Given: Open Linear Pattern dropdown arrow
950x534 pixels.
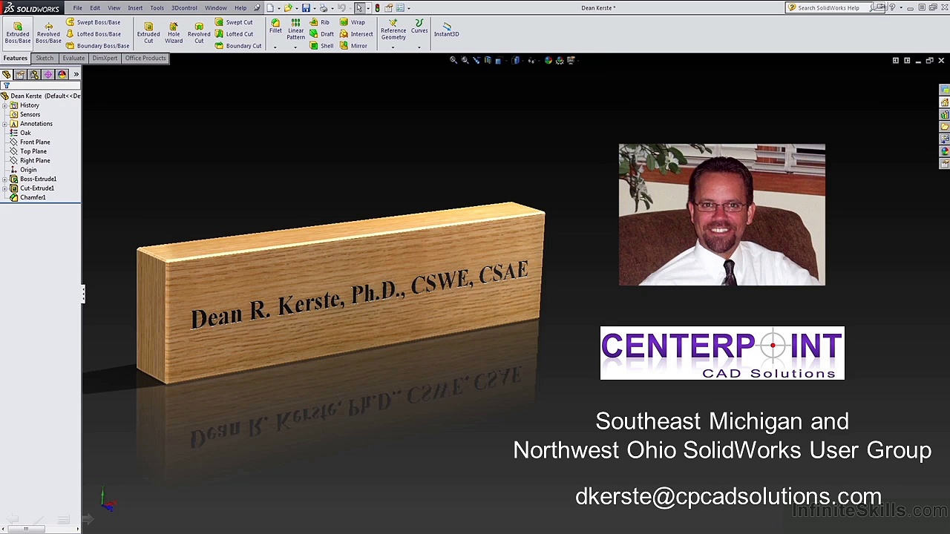Looking at the screenshot, I should (x=295, y=47).
